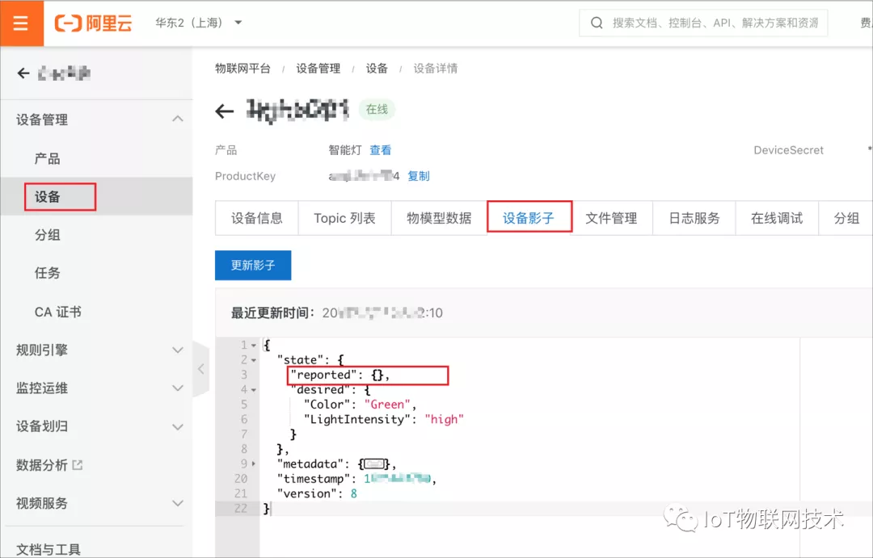Switch to the 在线调试 tab
This screenshot has width=873, height=558.
pyautogui.click(x=777, y=218)
